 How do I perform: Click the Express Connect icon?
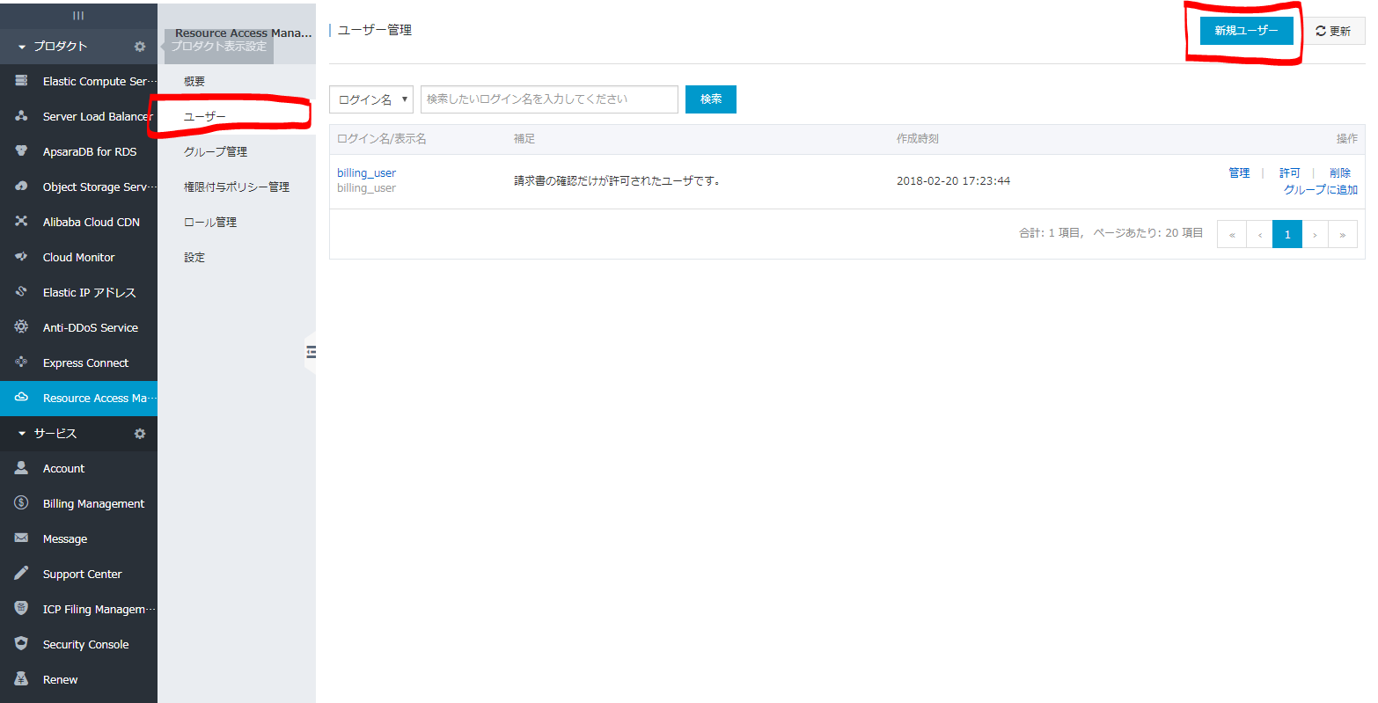(x=21, y=362)
